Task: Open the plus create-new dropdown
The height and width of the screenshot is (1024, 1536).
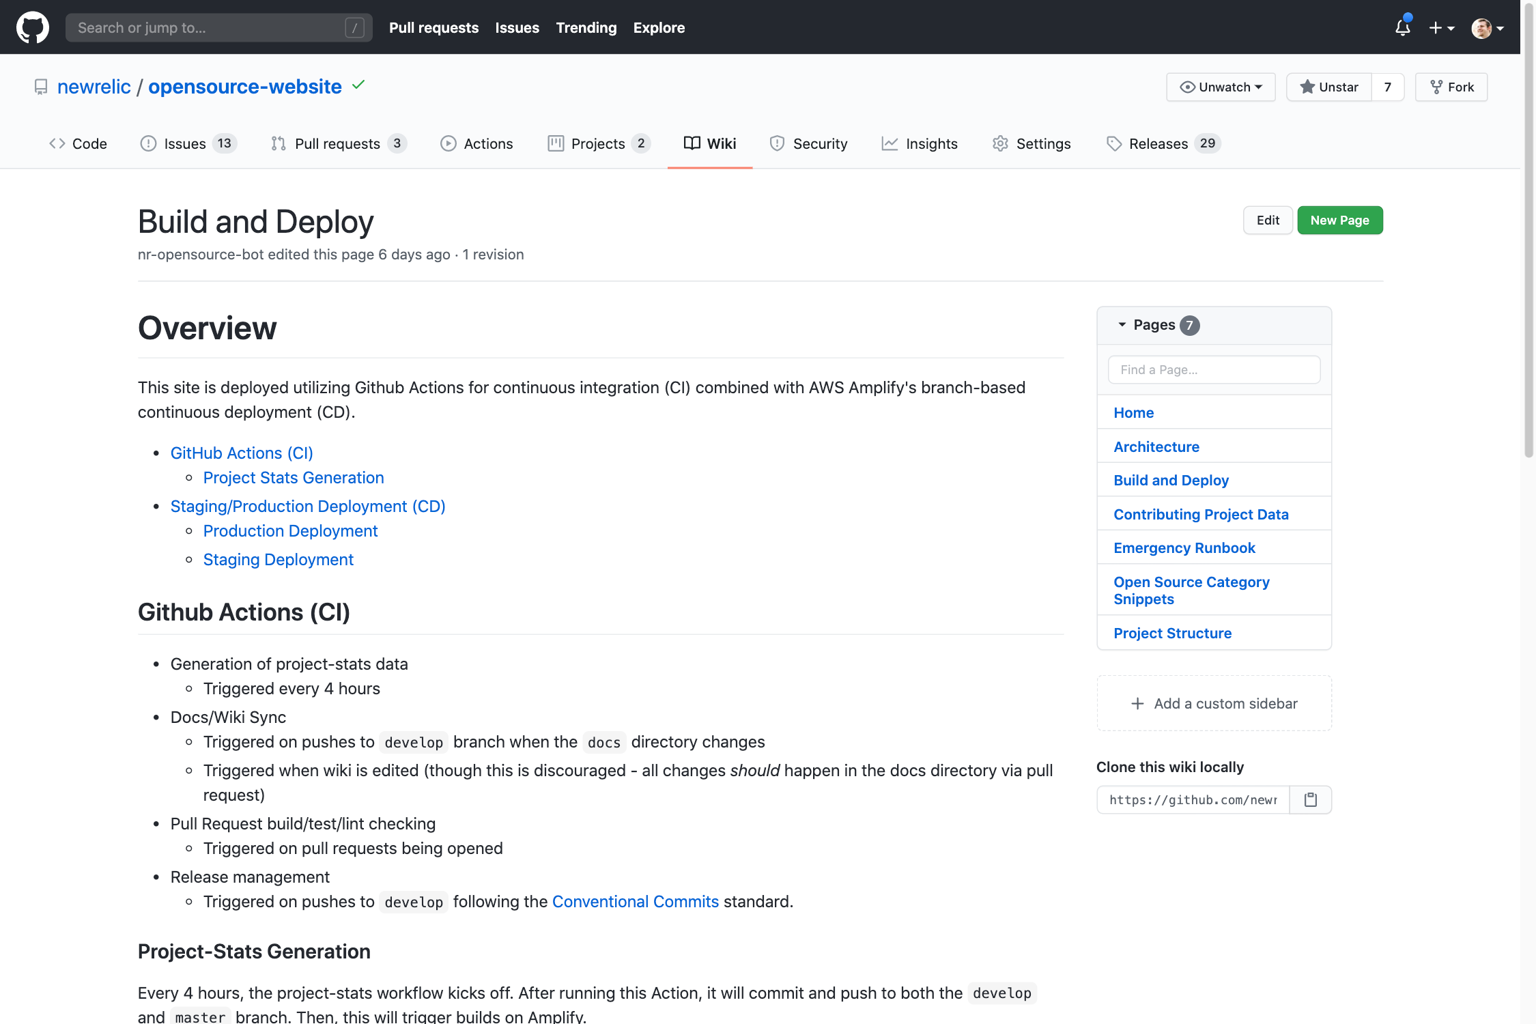Action: (1442, 28)
